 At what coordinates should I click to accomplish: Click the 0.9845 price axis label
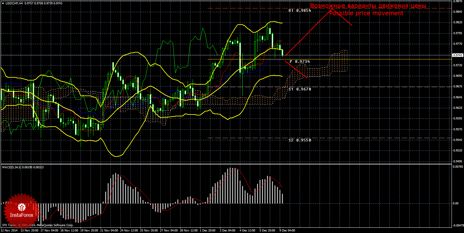coord(457,12)
